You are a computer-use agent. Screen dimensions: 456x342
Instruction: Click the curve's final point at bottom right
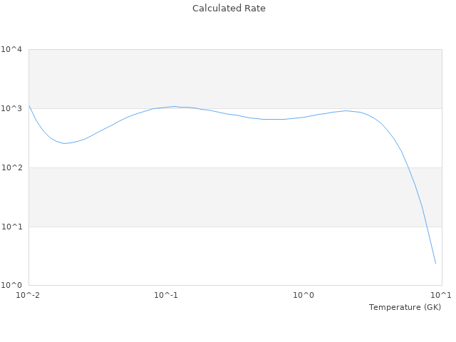435,264
